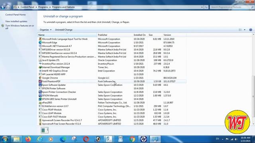Image resolution: width=255 pixels, height=143 pixels.
Task: Click the Search Programs and Features field
Action: (x=230, y=7)
